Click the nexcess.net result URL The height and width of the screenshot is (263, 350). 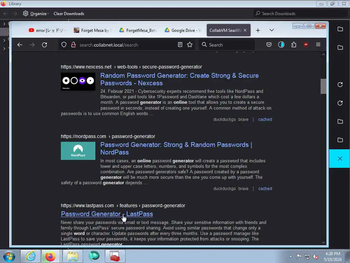click(x=131, y=67)
